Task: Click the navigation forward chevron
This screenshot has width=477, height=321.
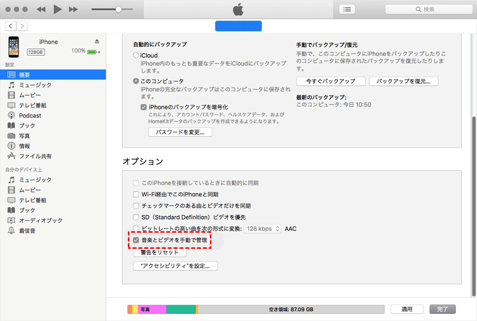Action: pos(22,26)
